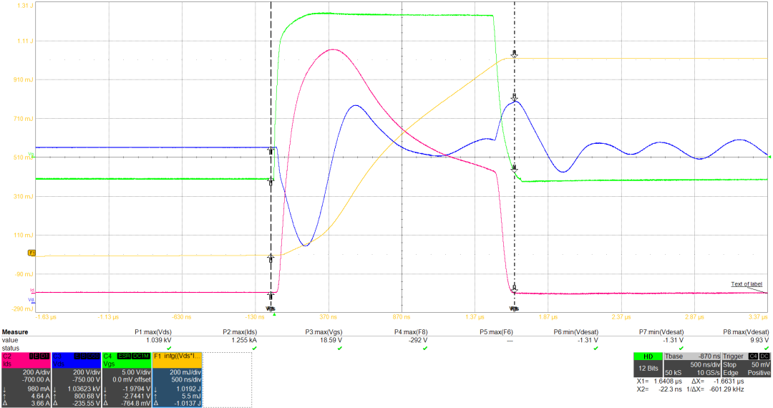Click the ESR badge on C4 descriptor

point(124,356)
